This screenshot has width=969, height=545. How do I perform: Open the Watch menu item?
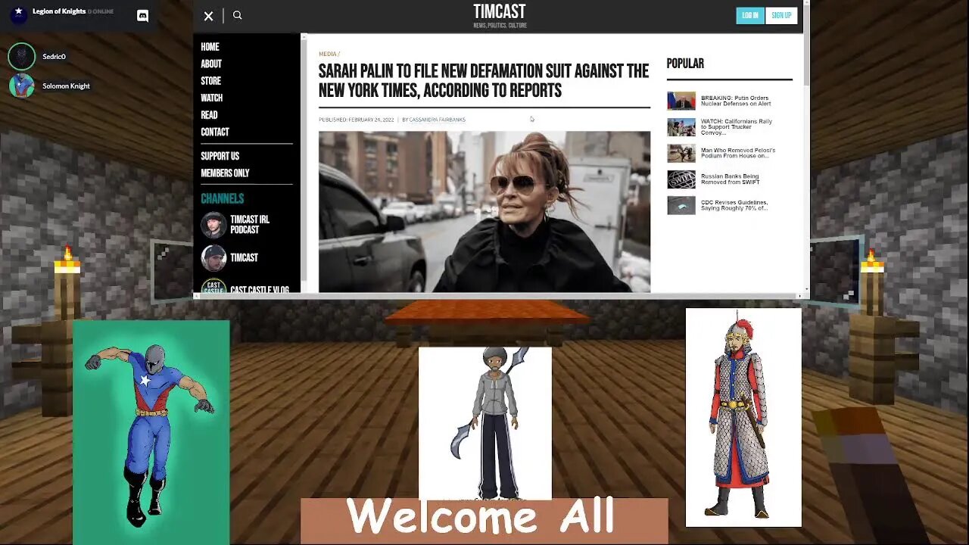click(x=211, y=98)
